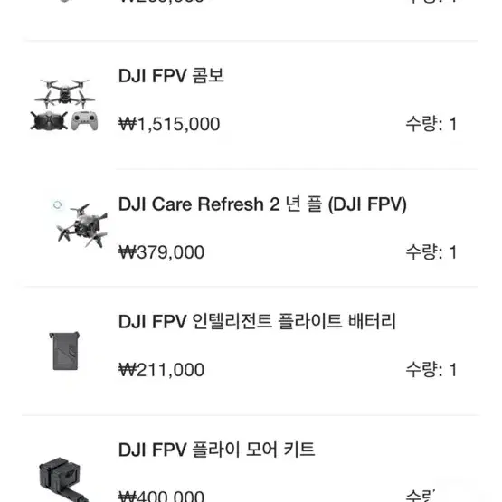
Task: Open the intelligent flight battery thumbnail
Action: [x=64, y=351]
